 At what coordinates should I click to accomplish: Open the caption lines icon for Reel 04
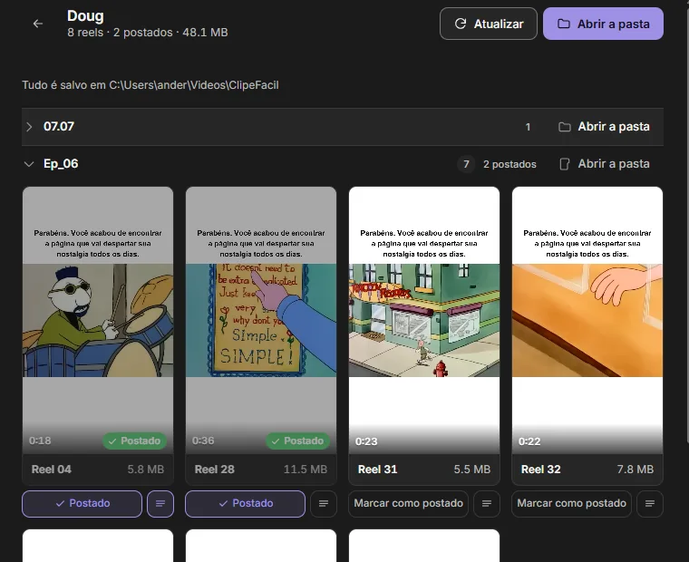(160, 504)
